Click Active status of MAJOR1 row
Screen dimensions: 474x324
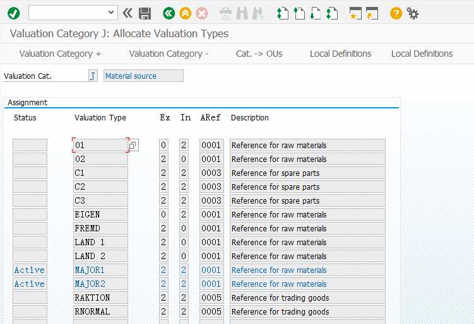pos(30,270)
